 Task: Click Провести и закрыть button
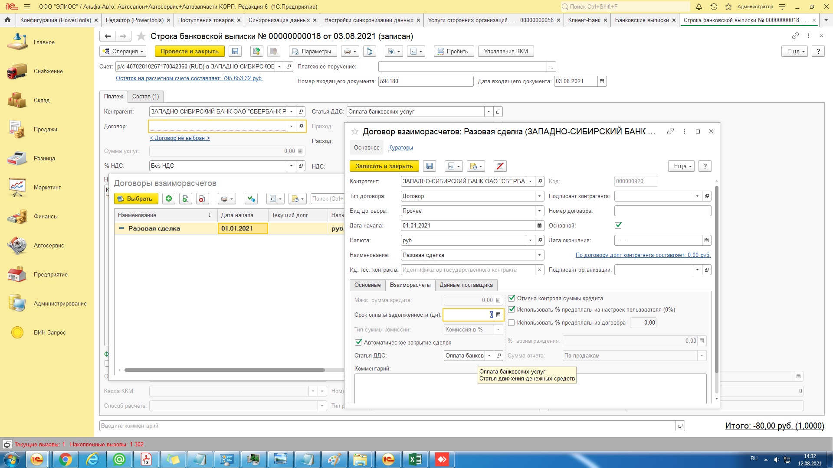[190, 52]
